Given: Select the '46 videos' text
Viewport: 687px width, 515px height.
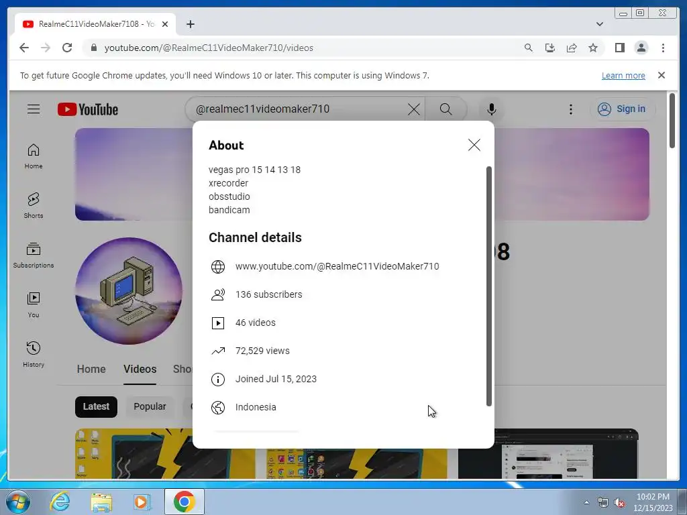Looking at the screenshot, I should coord(256,323).
